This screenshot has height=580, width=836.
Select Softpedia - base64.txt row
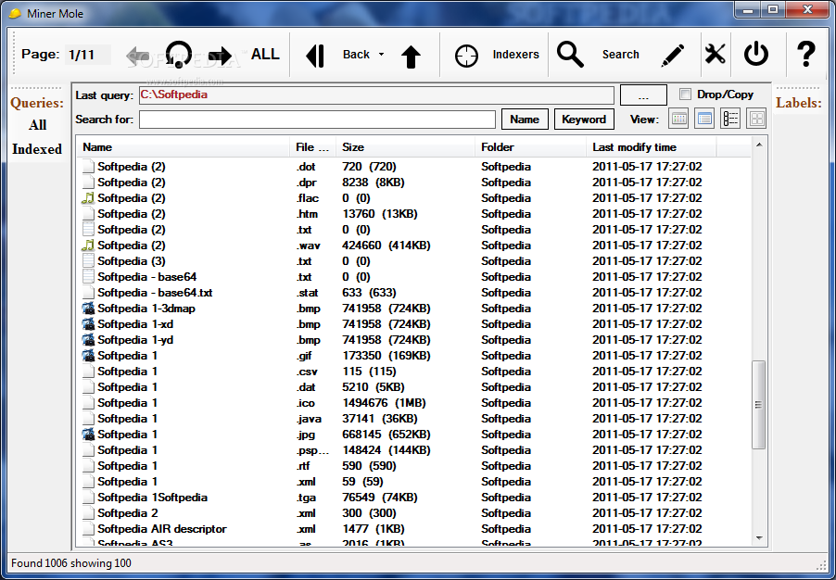413,293
